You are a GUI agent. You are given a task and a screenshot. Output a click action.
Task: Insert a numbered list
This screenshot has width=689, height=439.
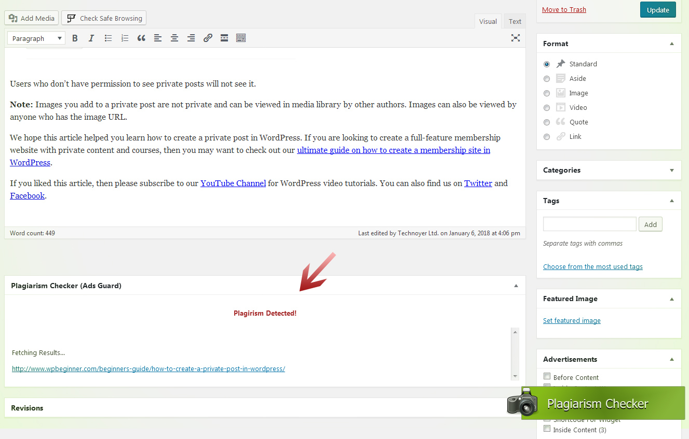point(125,38)
